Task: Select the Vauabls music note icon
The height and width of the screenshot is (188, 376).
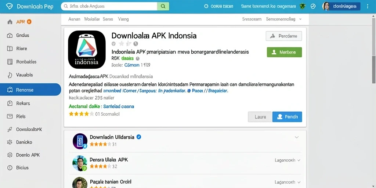Action: 10,75
